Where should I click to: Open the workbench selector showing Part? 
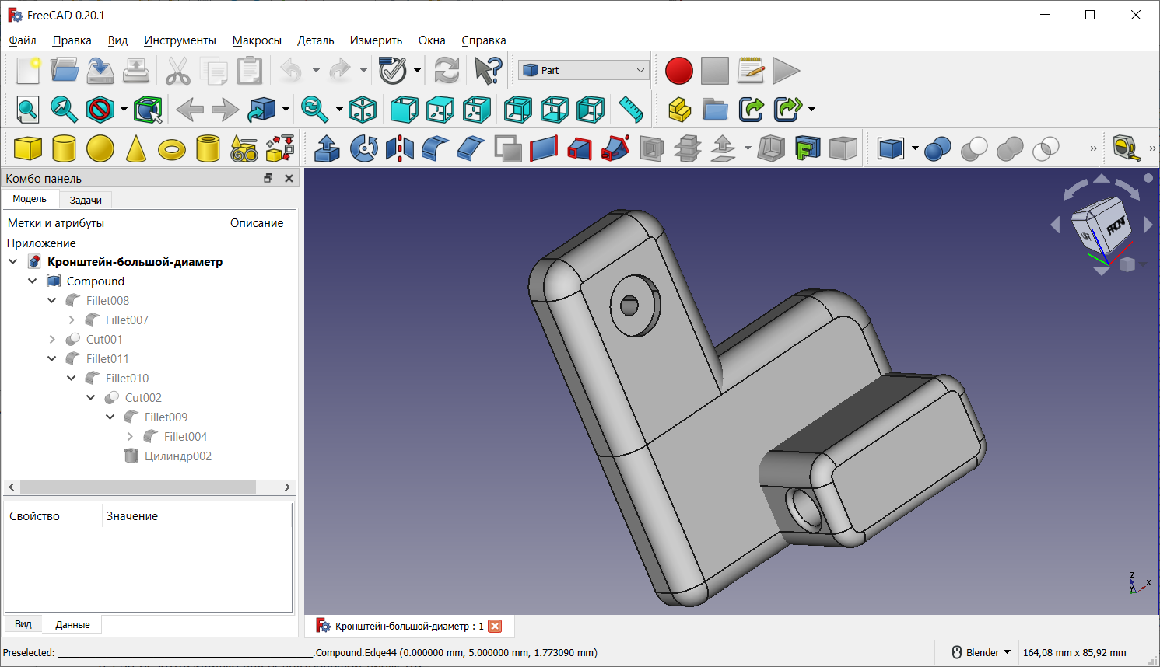point(583,69)
